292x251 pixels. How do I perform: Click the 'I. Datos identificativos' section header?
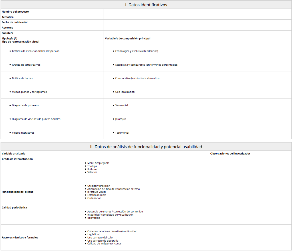[146, 5]
